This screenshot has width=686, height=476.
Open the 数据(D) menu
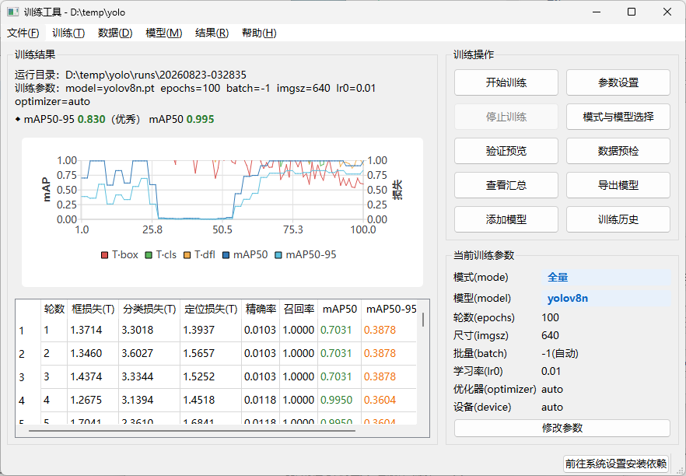point(115,33)
